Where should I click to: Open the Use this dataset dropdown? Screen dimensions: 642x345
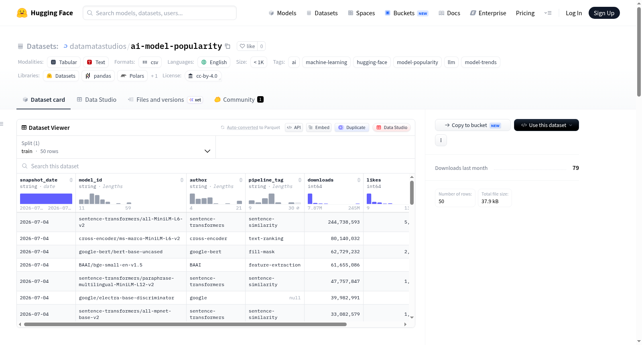tap(547, 125)
